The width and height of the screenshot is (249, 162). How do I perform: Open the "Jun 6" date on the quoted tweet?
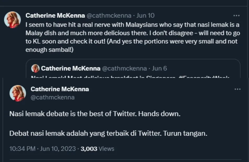[159, 69]
